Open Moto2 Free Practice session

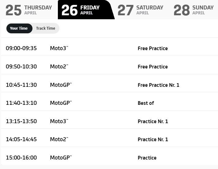(x=109, y=65)
